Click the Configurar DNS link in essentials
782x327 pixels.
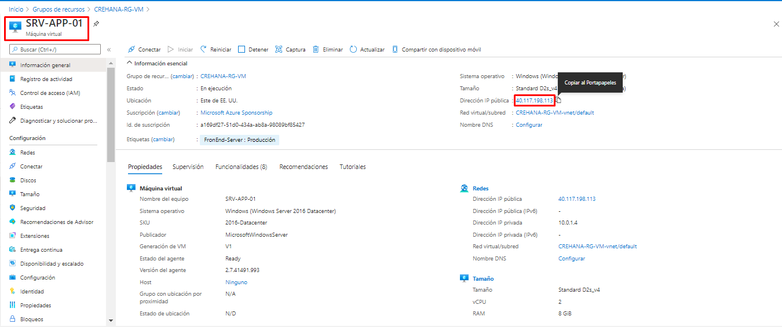point(529,125)
